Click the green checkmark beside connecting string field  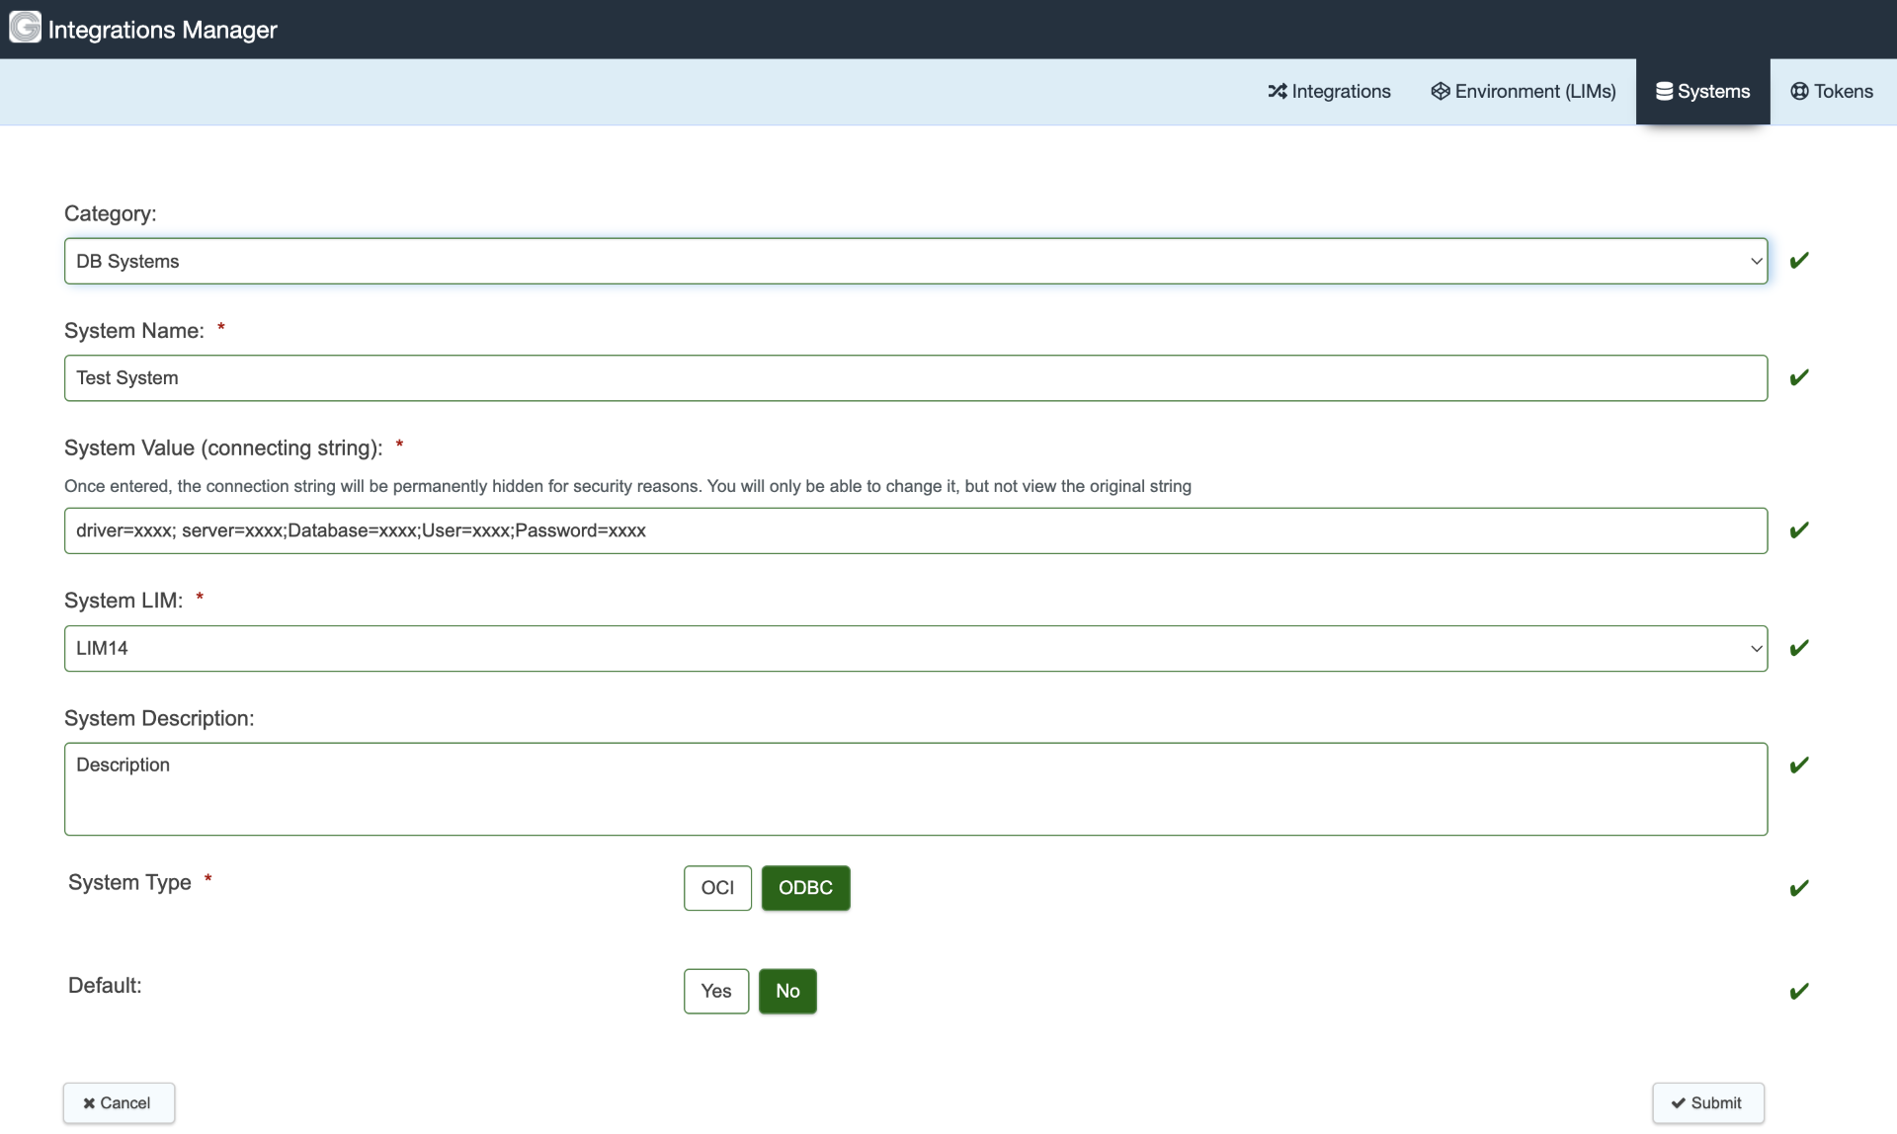pyautogui.click(x=1799, y=530)
